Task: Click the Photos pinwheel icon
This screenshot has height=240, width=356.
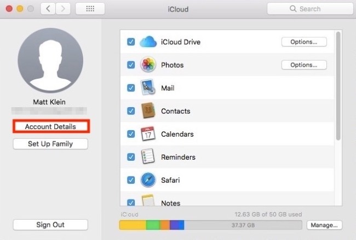Action: 148,65
